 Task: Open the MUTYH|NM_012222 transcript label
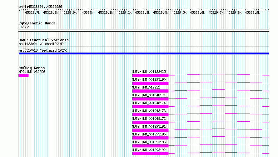point(146,87)
